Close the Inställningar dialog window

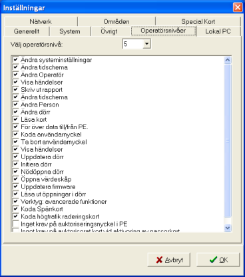(238, 7)
